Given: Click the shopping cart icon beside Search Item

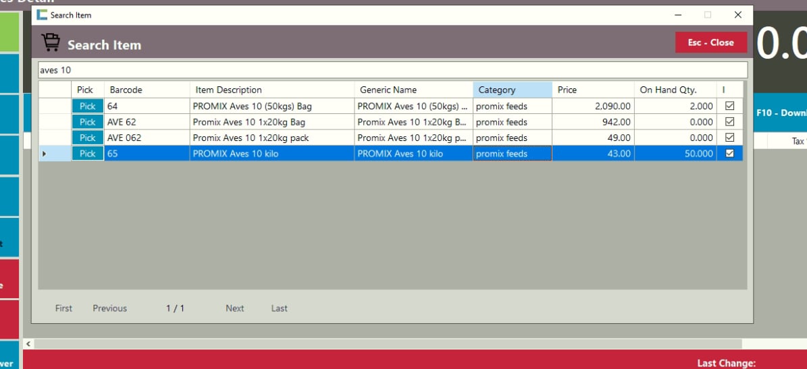Looking at the screenshot, I should coord(51,42).
